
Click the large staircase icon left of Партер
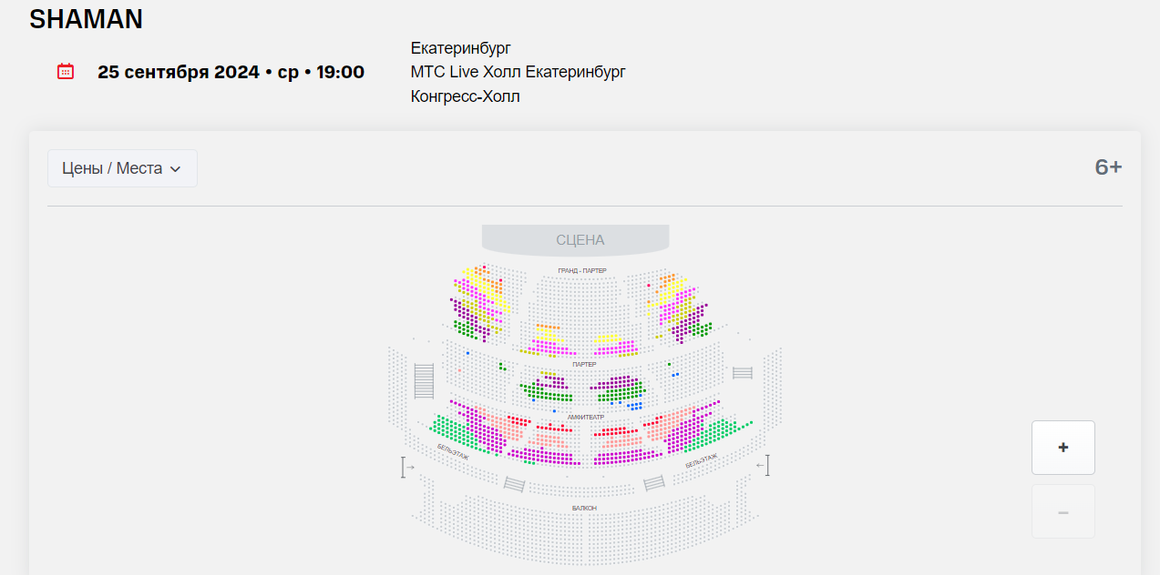tap(424, 380)
